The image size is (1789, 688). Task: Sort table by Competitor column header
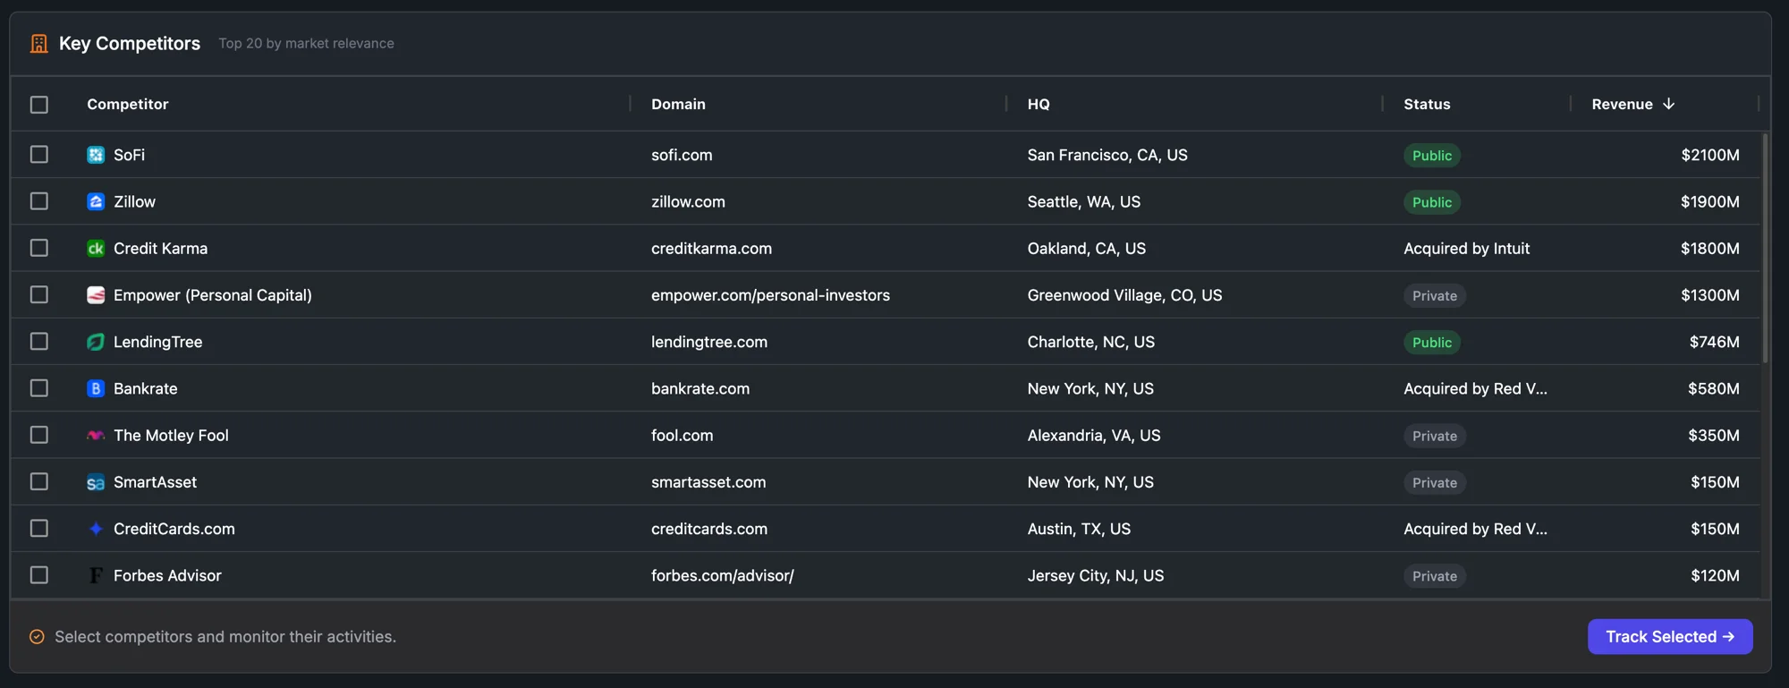(x=127, y=104)
